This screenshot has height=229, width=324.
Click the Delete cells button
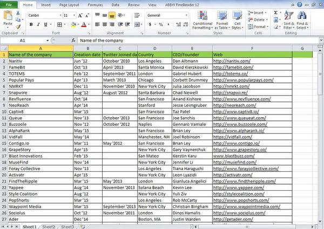[258, 19]
